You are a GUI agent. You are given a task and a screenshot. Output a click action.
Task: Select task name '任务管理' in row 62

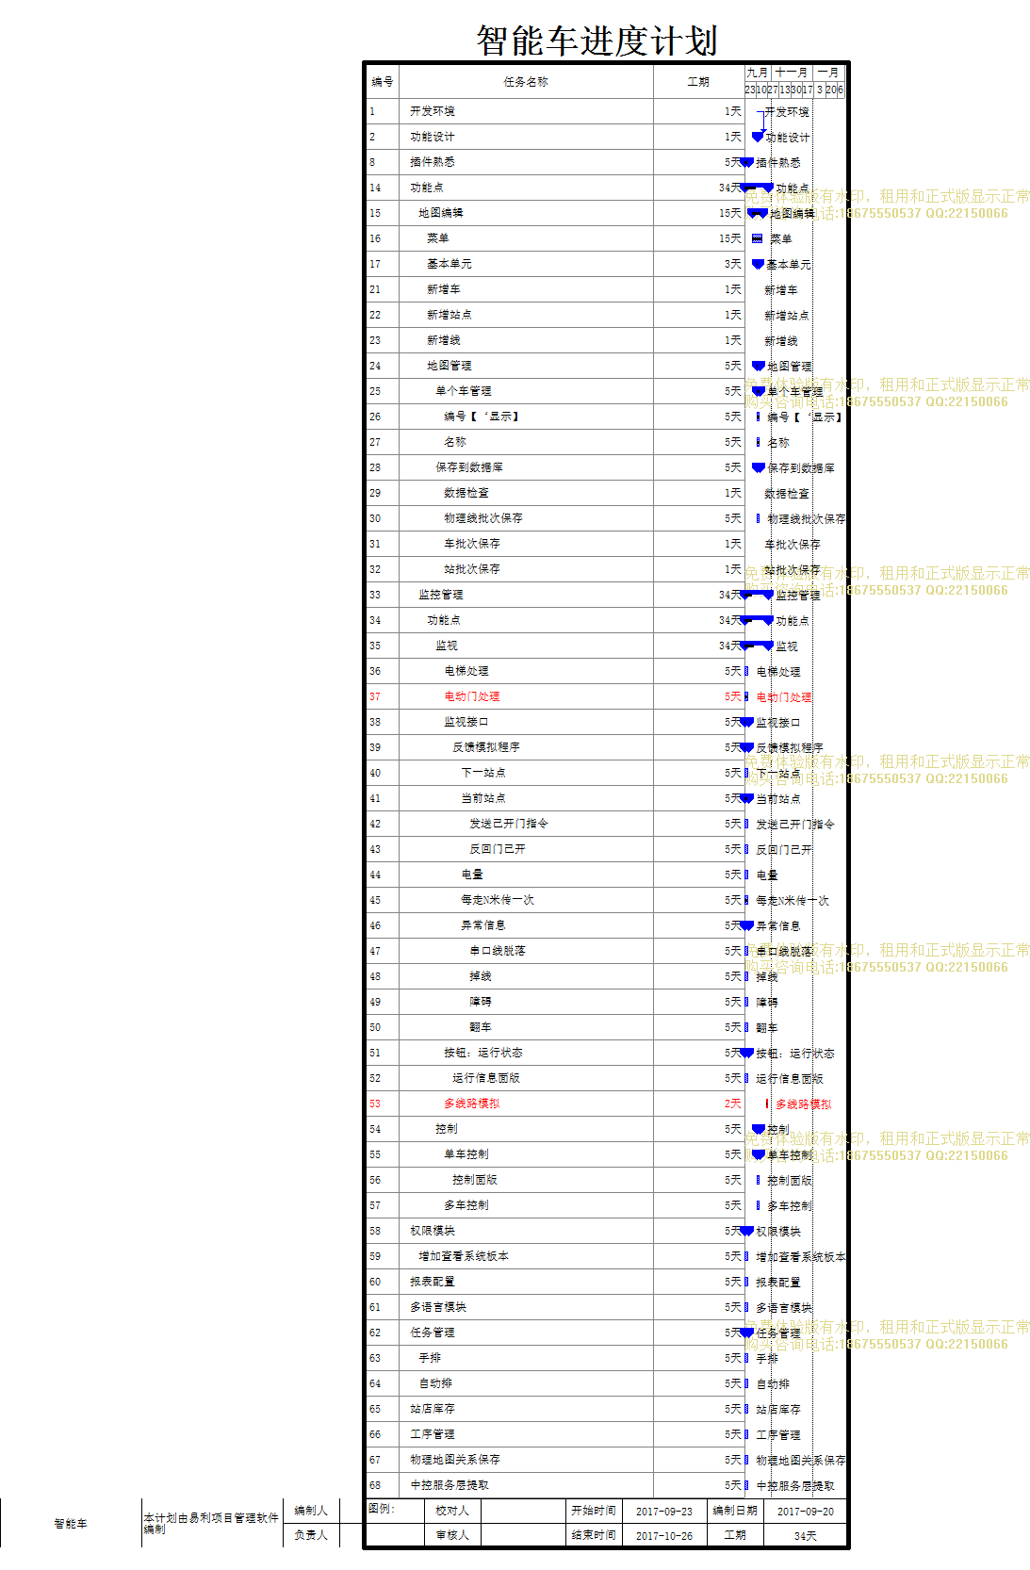point(433,1333)
